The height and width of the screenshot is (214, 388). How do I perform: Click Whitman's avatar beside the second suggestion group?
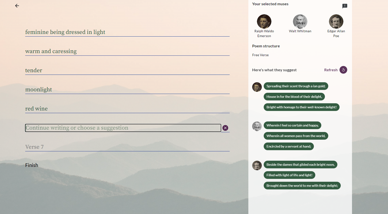(257, 126)
